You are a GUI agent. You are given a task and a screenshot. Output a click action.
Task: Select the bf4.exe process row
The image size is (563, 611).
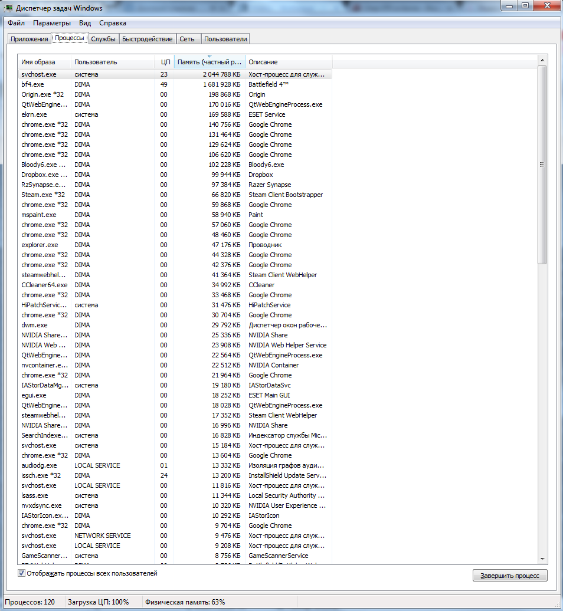coord(175,84)
